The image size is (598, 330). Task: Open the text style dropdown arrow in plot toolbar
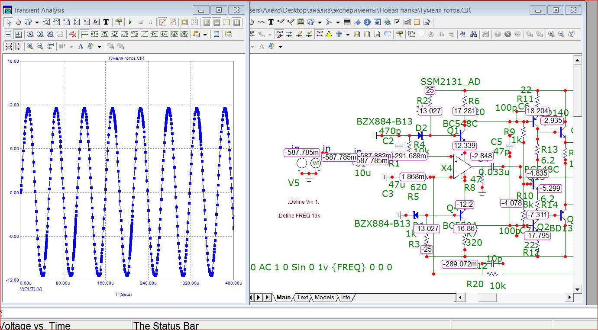[99, 46]
